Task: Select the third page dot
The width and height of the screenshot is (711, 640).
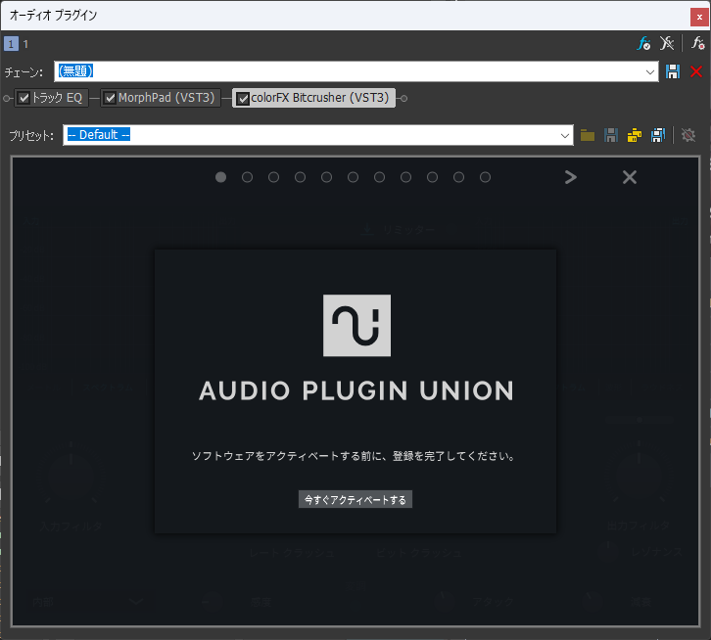Action: pos(273,177)
